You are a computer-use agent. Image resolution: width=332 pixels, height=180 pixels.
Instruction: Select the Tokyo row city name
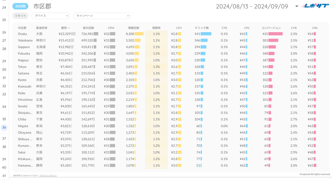(22, 67)
